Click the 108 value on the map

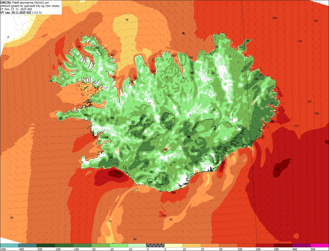coord(190,57)
